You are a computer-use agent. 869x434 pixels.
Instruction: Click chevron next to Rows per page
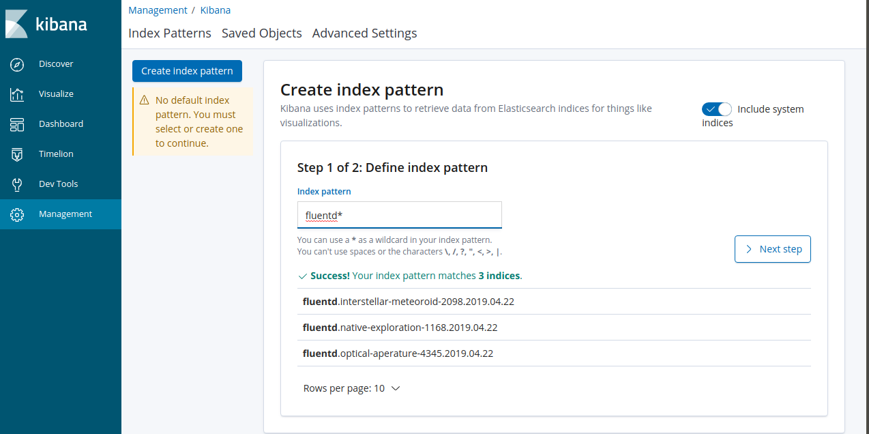[395, 388]
